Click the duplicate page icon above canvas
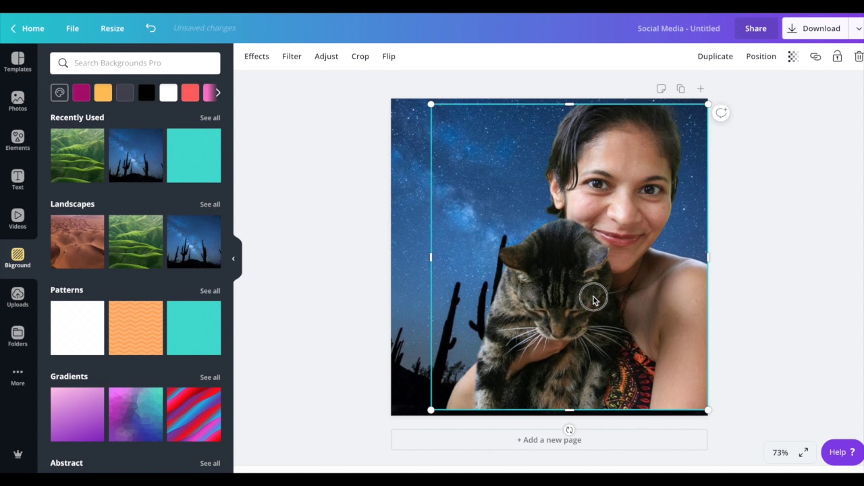 point(680,89)
